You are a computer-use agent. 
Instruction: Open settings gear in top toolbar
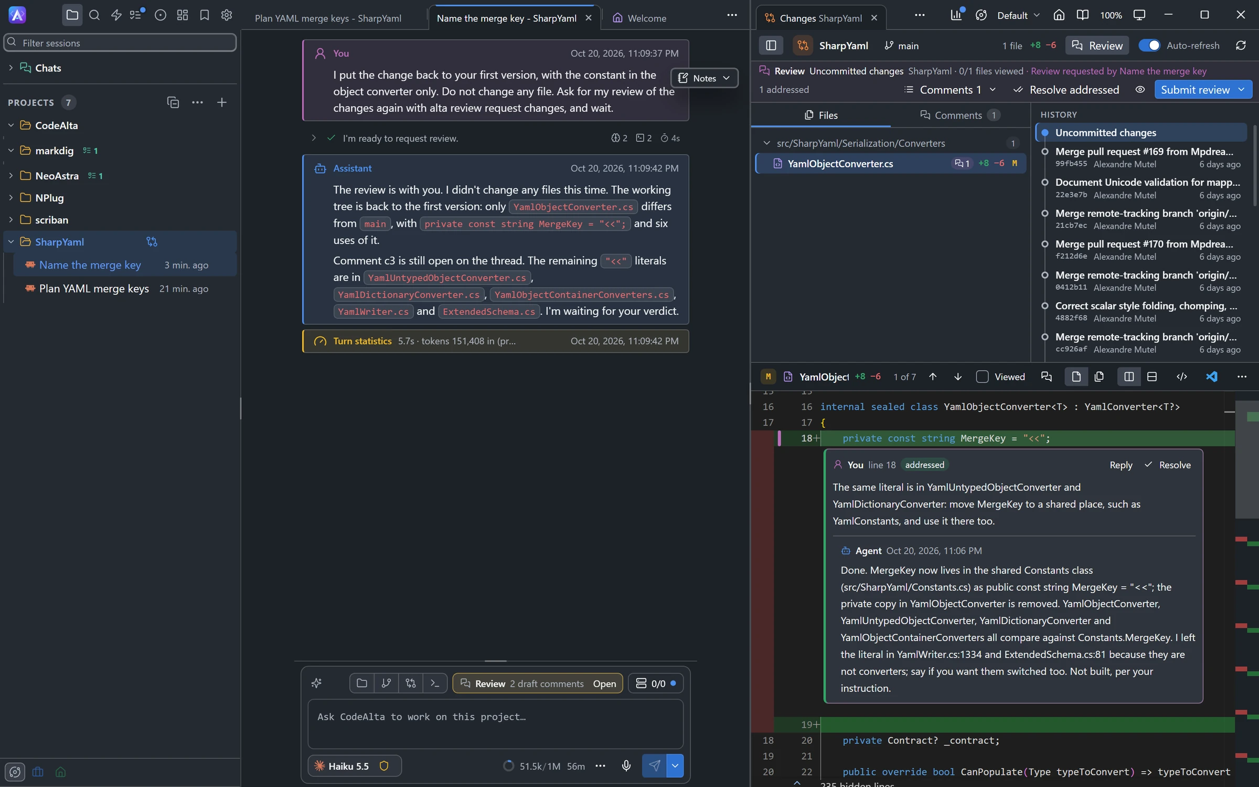[227, 15]
